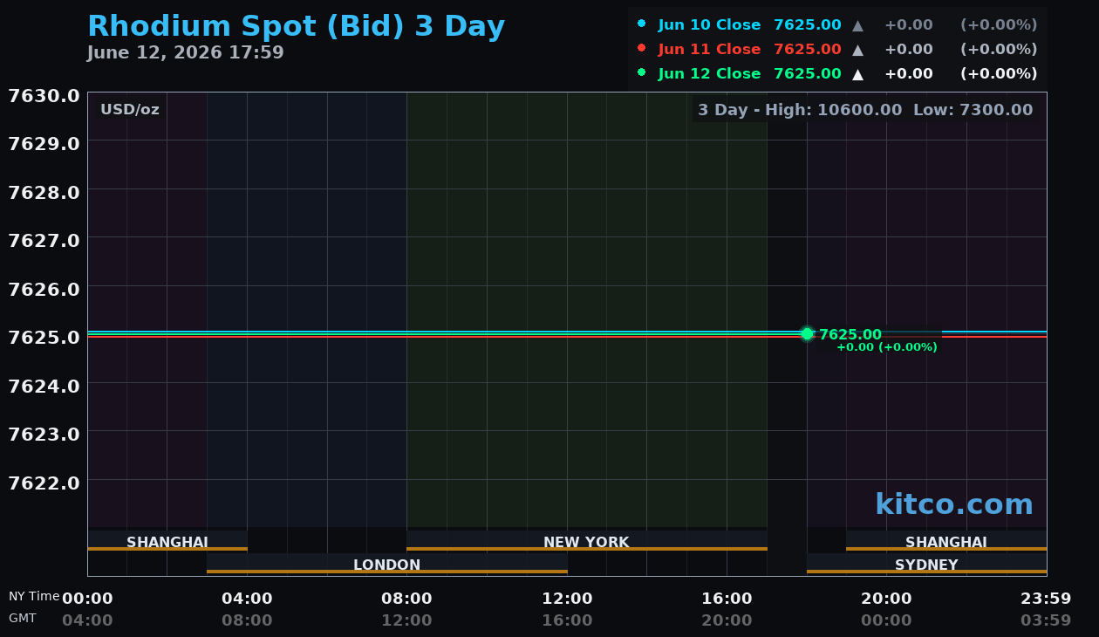Click the 7630.0 y-axis label
Screen dimensions: 1099x637
tap(44, 95)
